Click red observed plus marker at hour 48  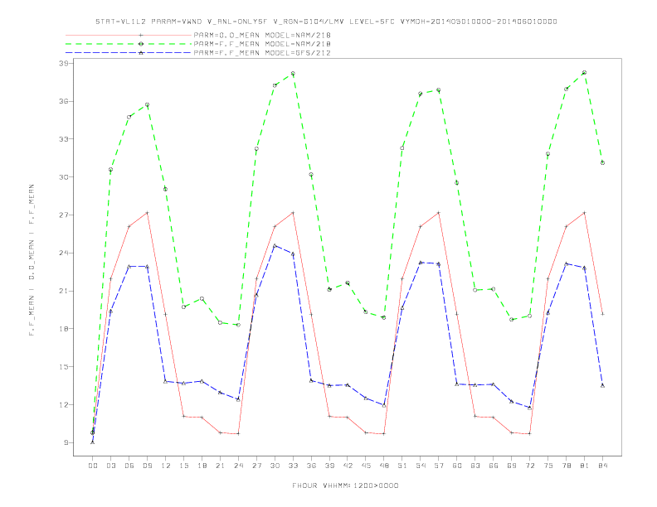tap(384, 434)
